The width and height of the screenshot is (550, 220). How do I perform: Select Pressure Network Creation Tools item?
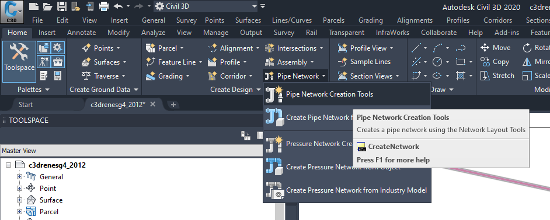point(309,144)
